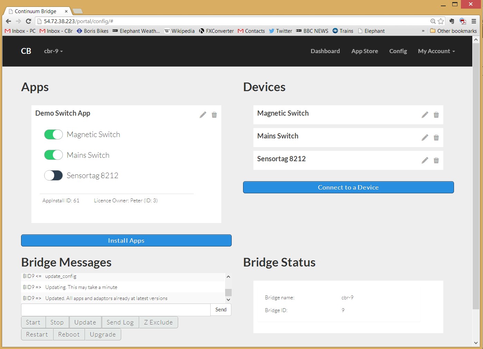Open Inbox - CBr Gmail bookmark
The width and height of the screenshot is (483, 349).
[56, 31]
